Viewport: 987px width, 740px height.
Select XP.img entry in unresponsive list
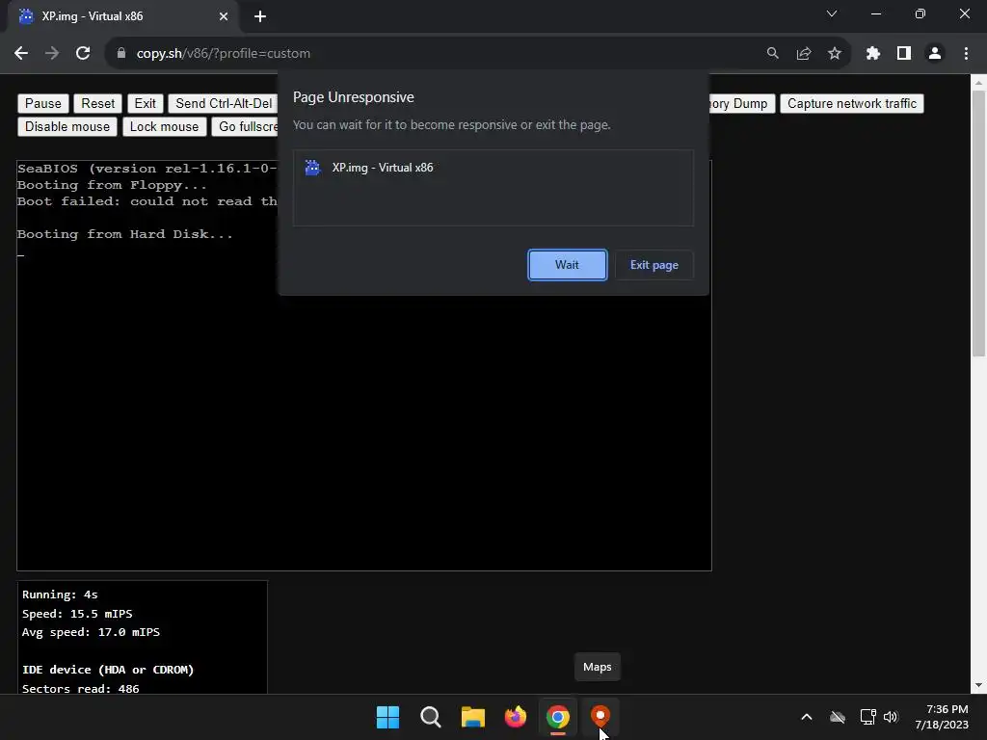tap(493, 168)
